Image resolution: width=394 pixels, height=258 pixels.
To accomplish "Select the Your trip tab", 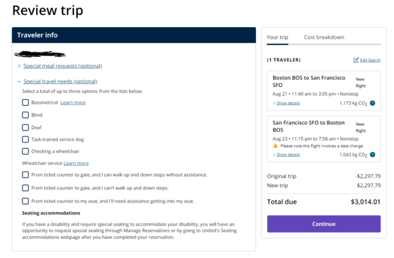I will [x=277, y=37].
